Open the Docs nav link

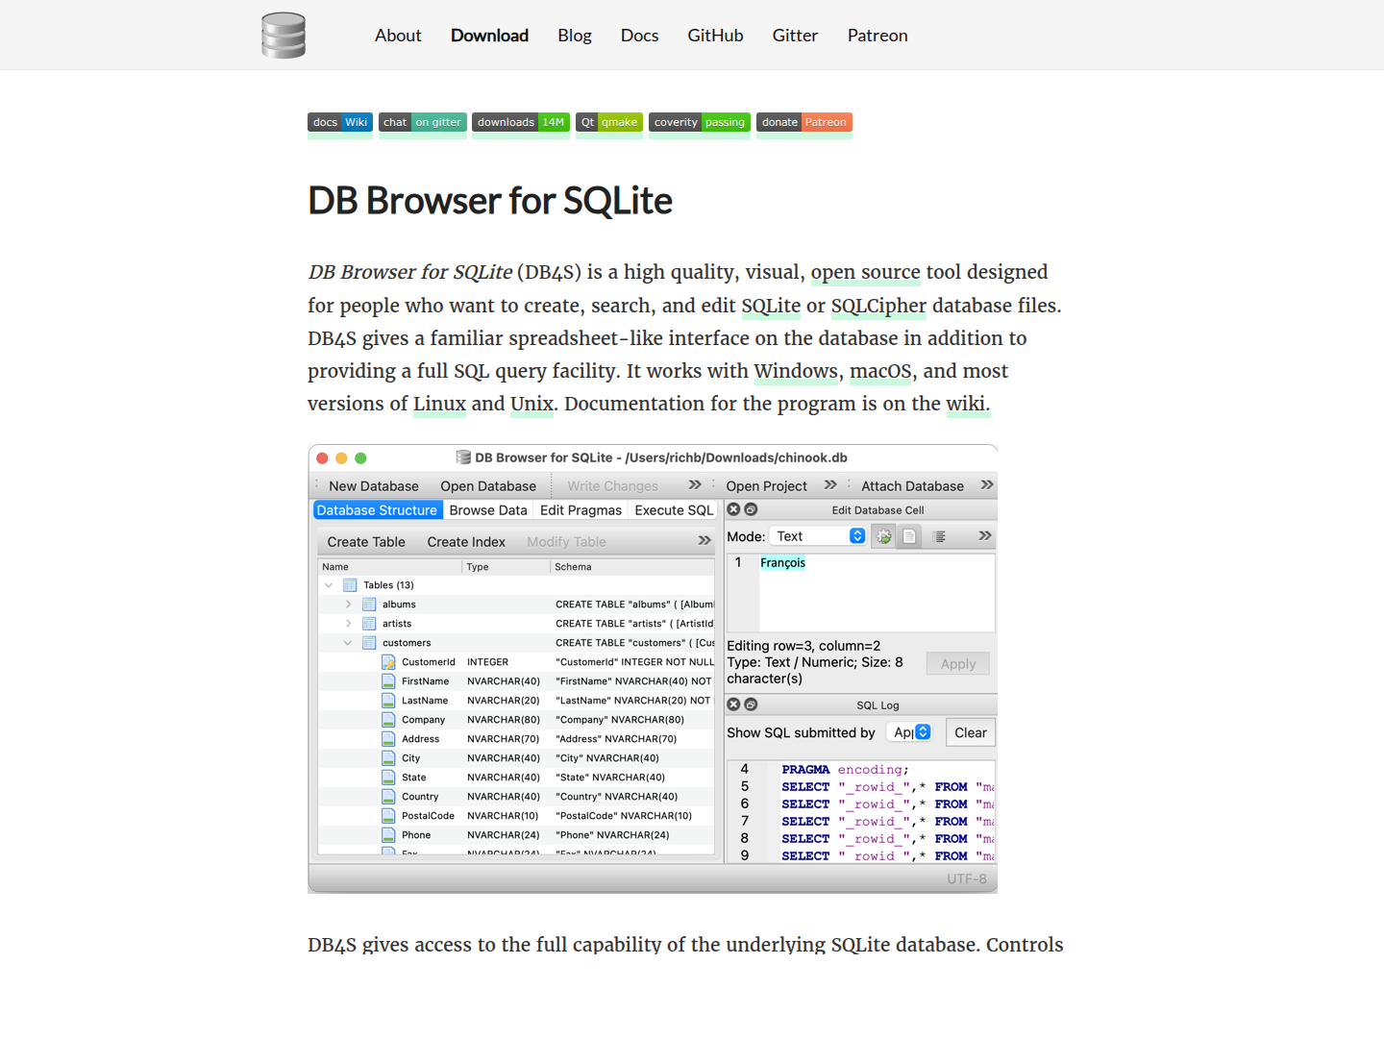(639, 36)
